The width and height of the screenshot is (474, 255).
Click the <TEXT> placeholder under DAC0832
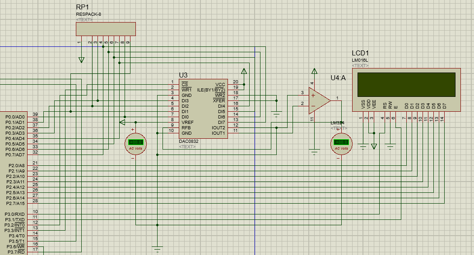coord(187,147)
